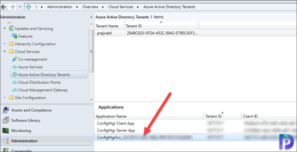The width and height of the screenshot is (297, 152).
Task: Sort applications by Client ID column
Action: [269, 116]
